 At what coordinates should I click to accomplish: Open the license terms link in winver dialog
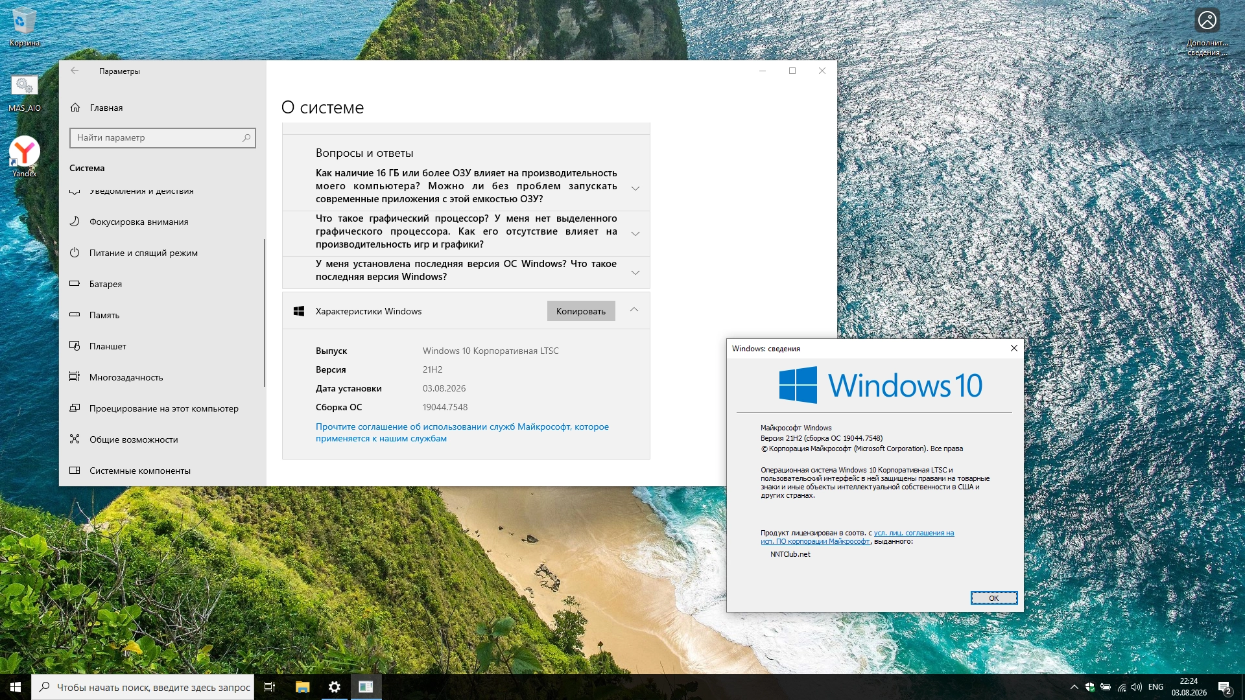coord(857,537)
